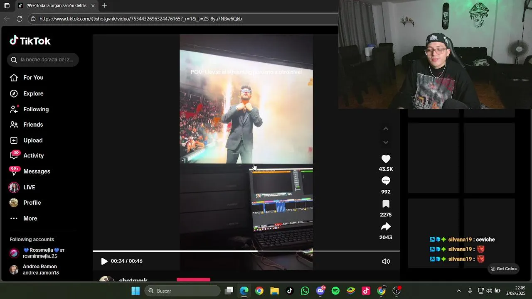Reload the browser page
This screenshot has width=532, height=299.
click(x=19, y=19)
